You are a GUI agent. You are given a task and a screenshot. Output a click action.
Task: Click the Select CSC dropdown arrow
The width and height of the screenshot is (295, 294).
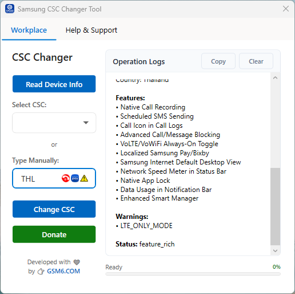tap(86, 123)
